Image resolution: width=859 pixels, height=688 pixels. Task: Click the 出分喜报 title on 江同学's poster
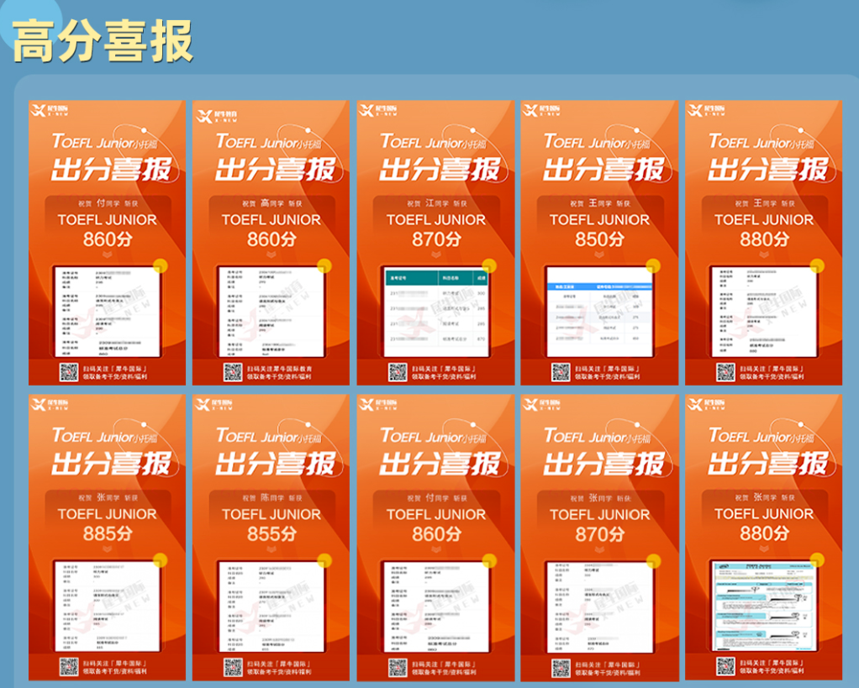440,169
